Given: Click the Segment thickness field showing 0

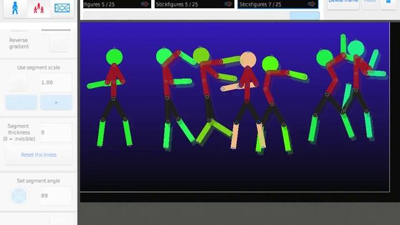Looking at the screenshot, I should [56, 132].
